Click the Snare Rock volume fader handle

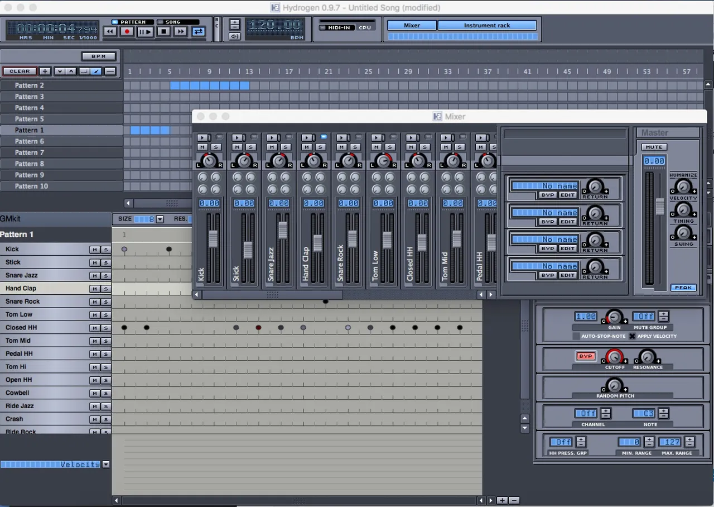(353, 238)
